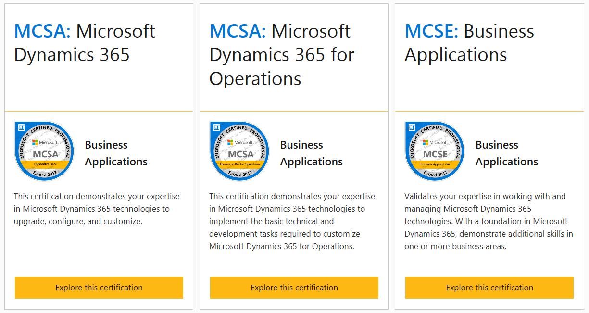
Task: Click the MCSE Business Applications badge
Action: pyautogui.click(x=435, y=150)
